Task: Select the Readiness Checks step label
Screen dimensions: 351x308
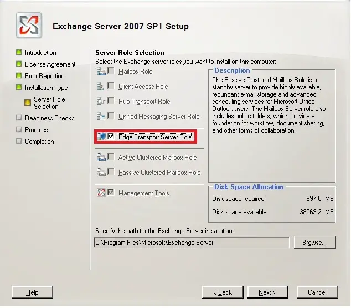Action: tap(50, 118)
